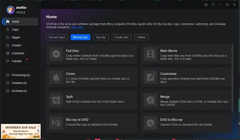Open the Mother's Day Sale banner
Image resolution: width=240 pixels, height=140 pixels.
pyautogui.click(x=21, y=131)
